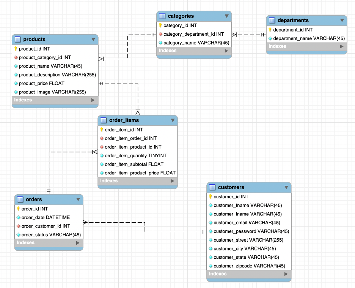The width and height of the screenshot is (355, 288).
Task: Click the order_item_quantity column diamond icon
Action: pyautogui.click(x=101, y=155)
